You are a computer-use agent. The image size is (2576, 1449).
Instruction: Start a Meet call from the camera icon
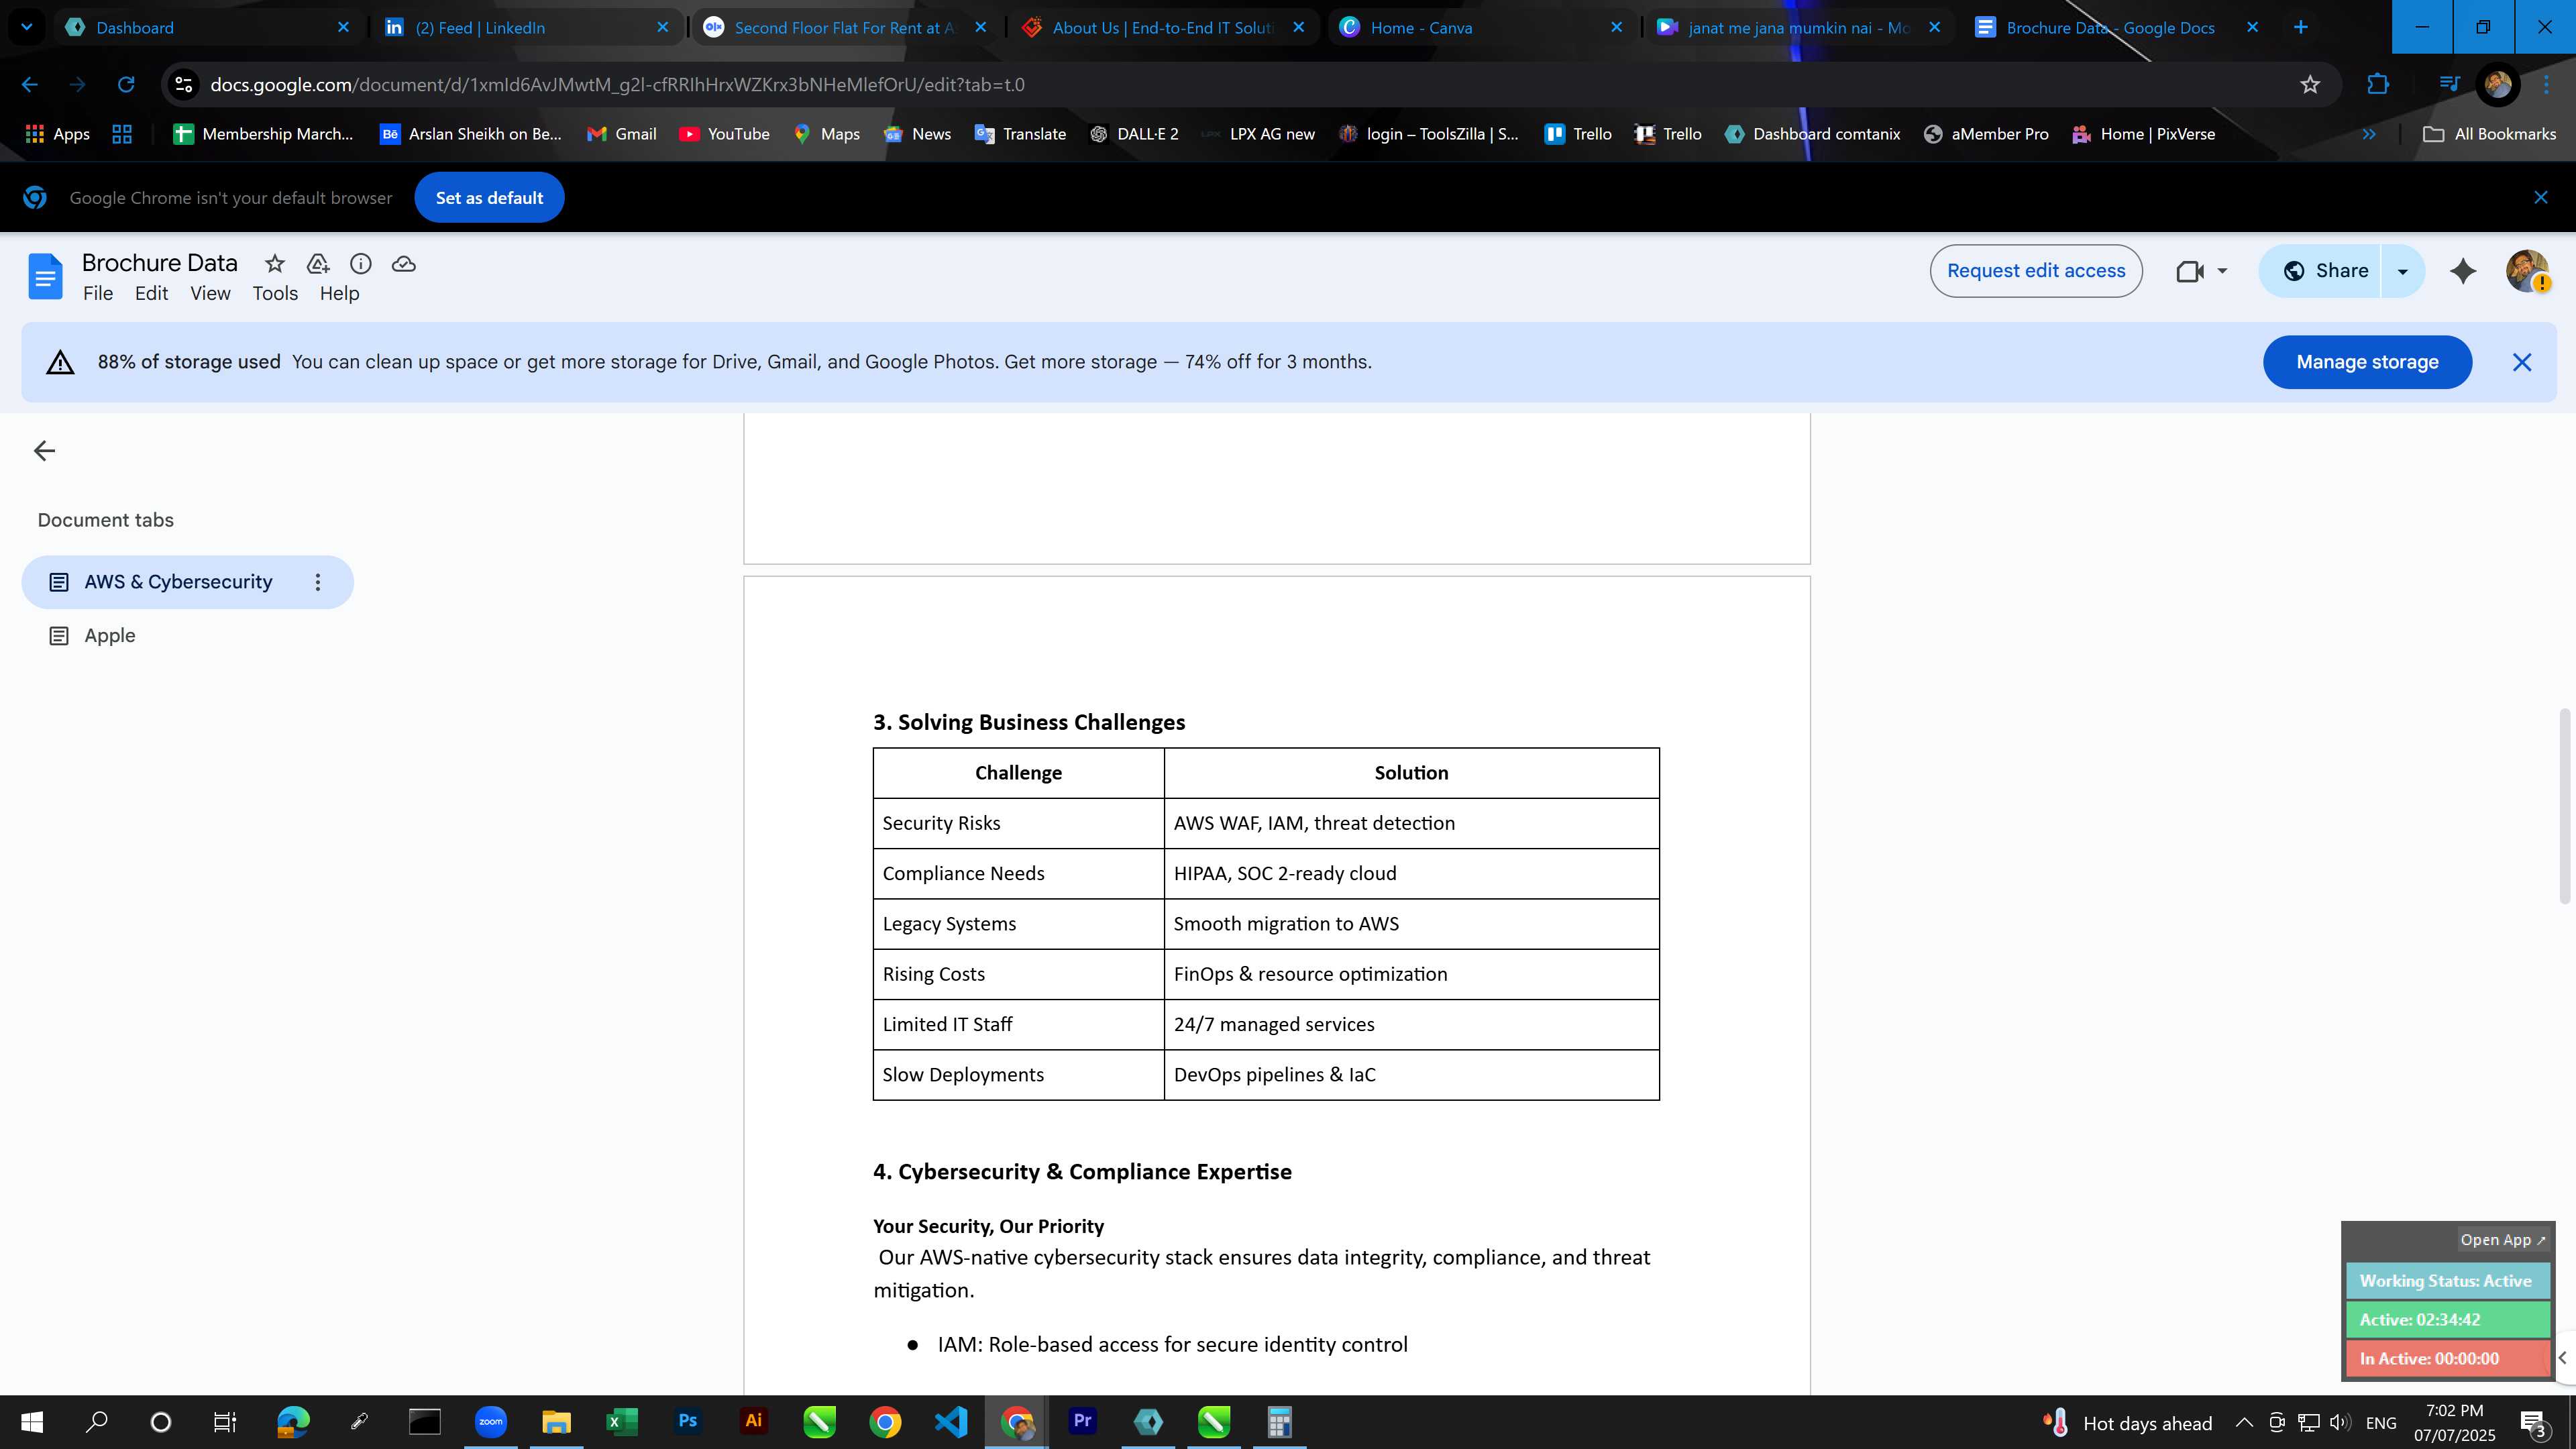coord(2190,271)
